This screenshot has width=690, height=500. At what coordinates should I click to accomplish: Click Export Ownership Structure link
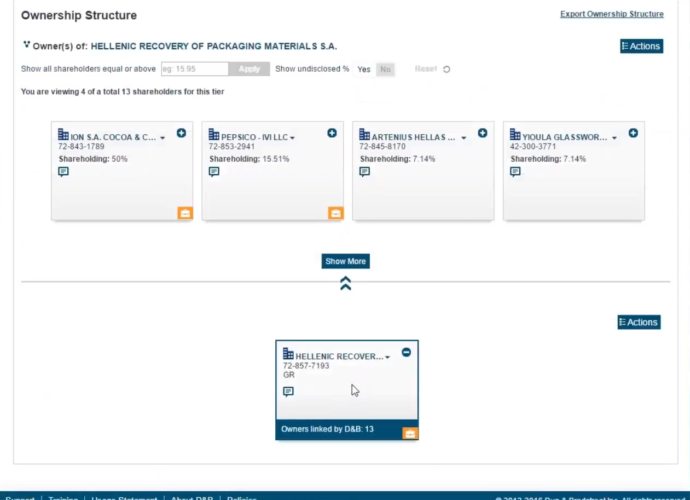click(x=612, y=14)
